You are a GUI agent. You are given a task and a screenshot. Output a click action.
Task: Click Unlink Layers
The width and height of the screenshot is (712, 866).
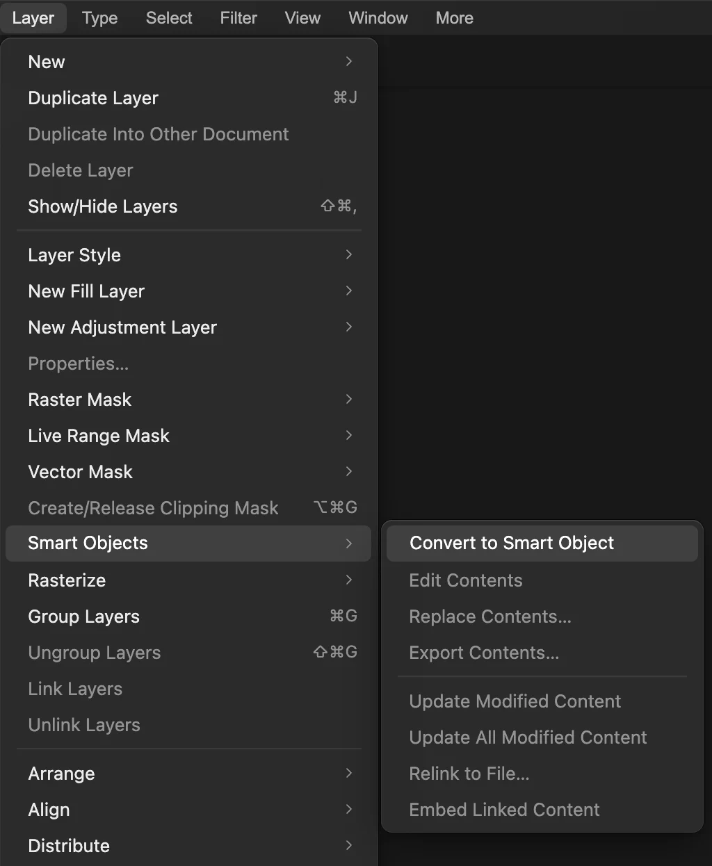pyautogui.click(x=188, y=725)
